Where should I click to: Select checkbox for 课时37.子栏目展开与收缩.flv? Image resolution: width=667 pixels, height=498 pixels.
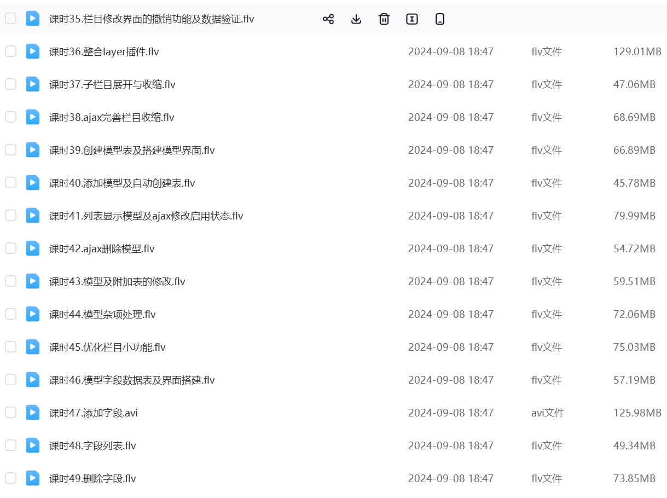(11, 84)
